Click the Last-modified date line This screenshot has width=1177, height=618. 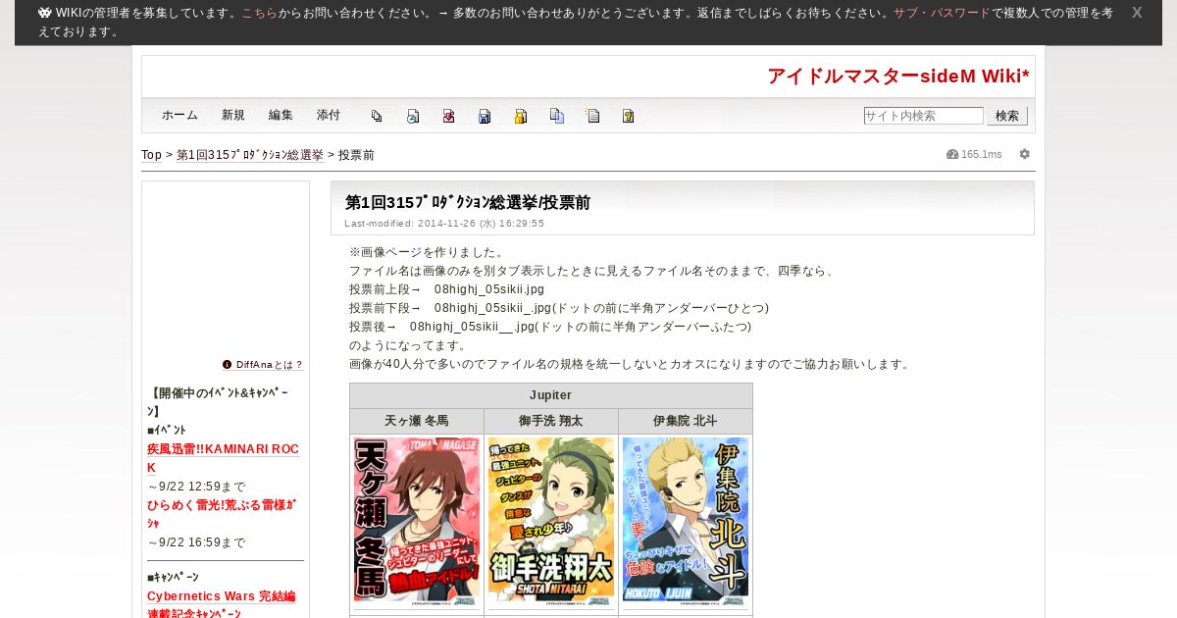[444, 224]
